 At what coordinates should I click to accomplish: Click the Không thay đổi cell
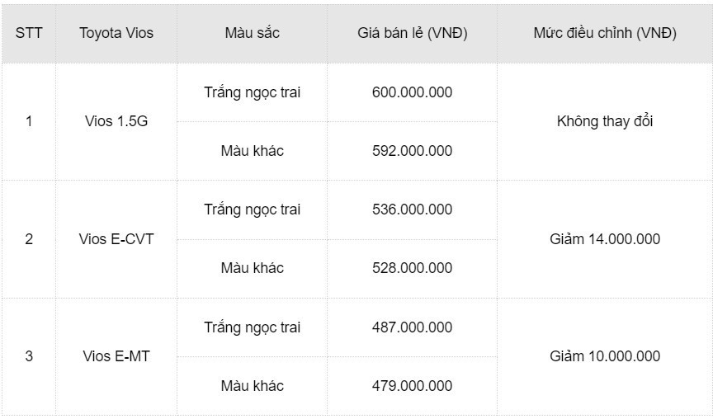point(604,122)
